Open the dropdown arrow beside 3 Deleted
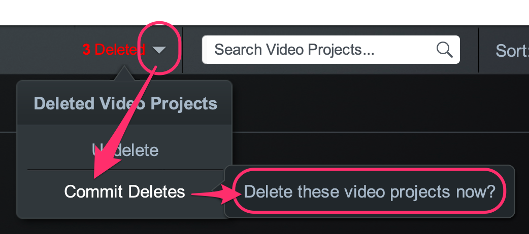Viewport: 529px width, 234px height. [x=159, y=50]
